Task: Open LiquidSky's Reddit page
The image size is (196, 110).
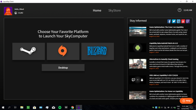Action: tap(179, 21)
